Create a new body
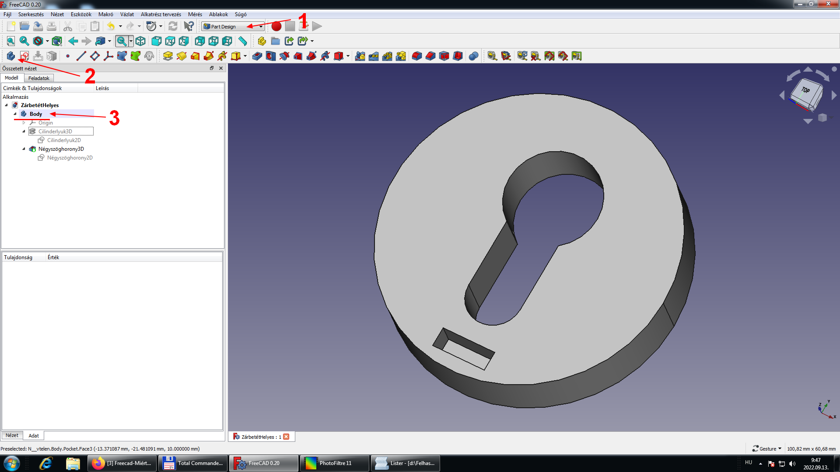 11,56
